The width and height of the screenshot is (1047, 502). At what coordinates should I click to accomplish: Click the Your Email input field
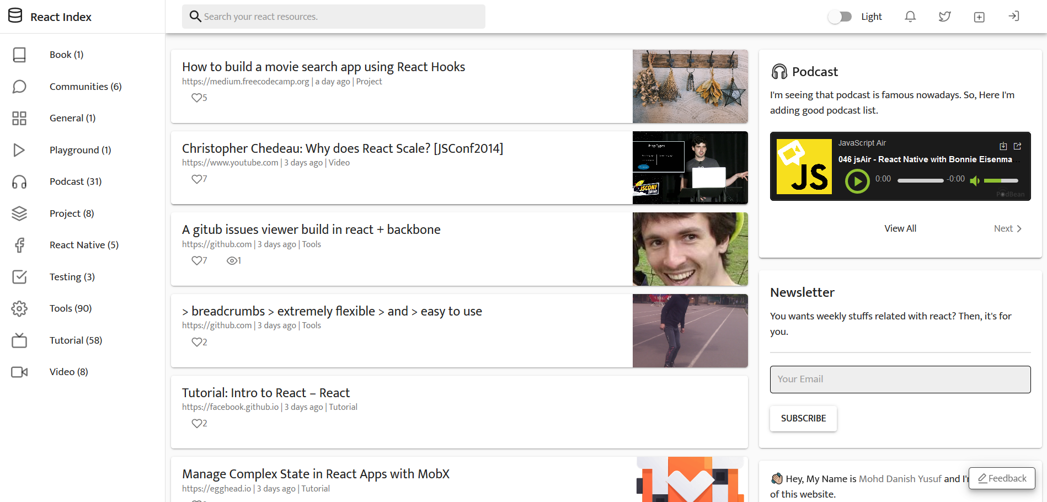coord(900,379)
